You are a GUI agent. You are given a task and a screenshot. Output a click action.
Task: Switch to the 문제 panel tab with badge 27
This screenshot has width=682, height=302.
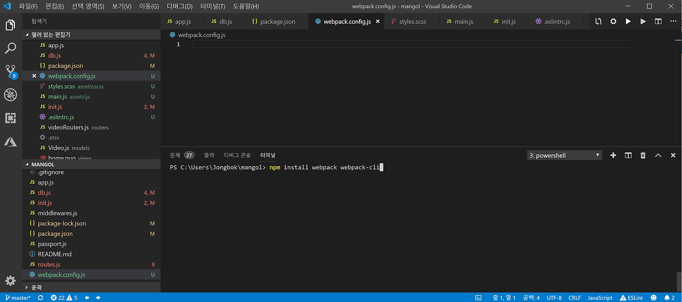tap(182, 155)
